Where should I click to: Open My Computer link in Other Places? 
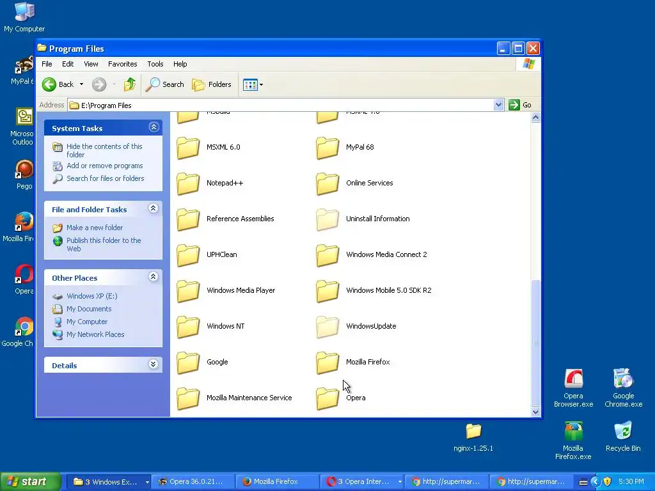point(87,322)
